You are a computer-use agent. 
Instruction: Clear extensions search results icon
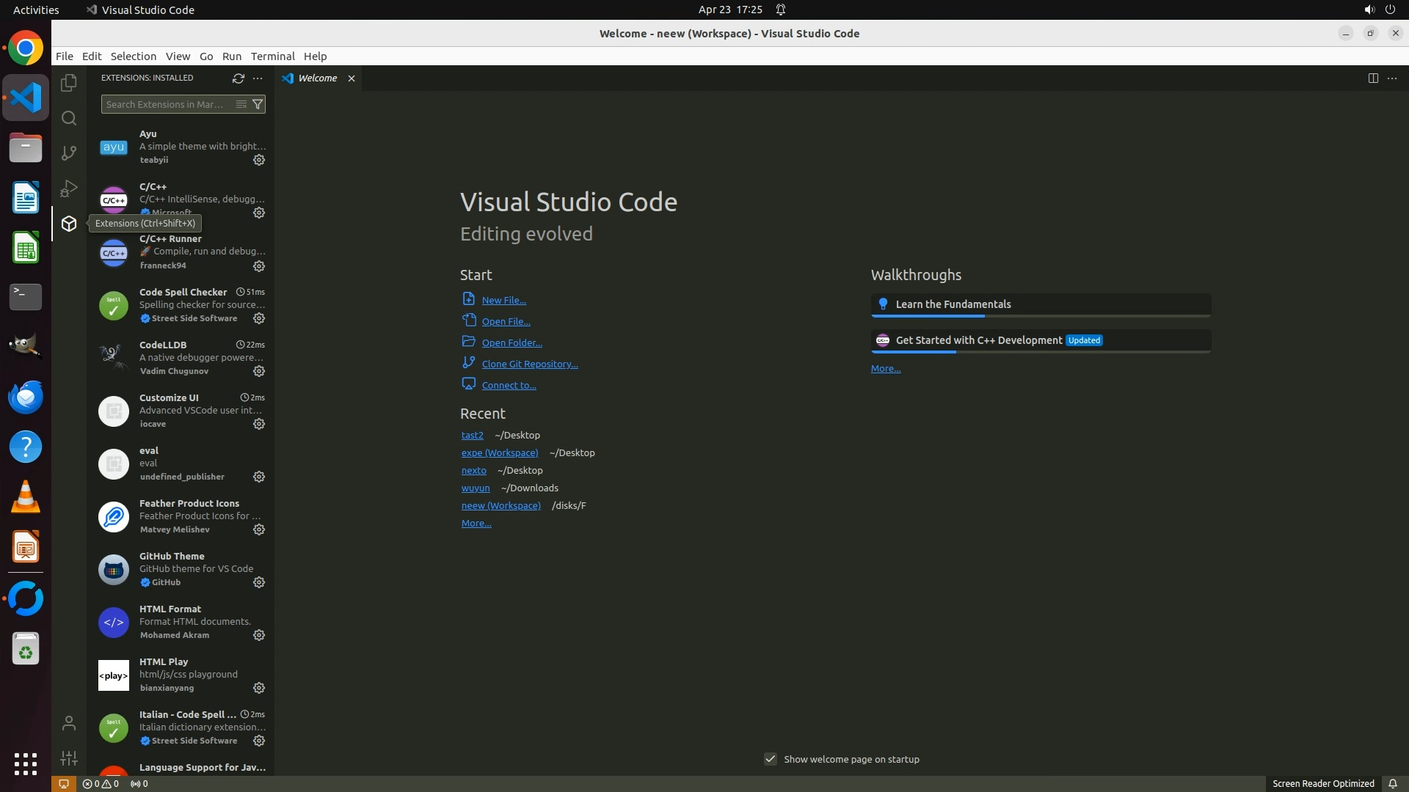(x=241, y=104)
